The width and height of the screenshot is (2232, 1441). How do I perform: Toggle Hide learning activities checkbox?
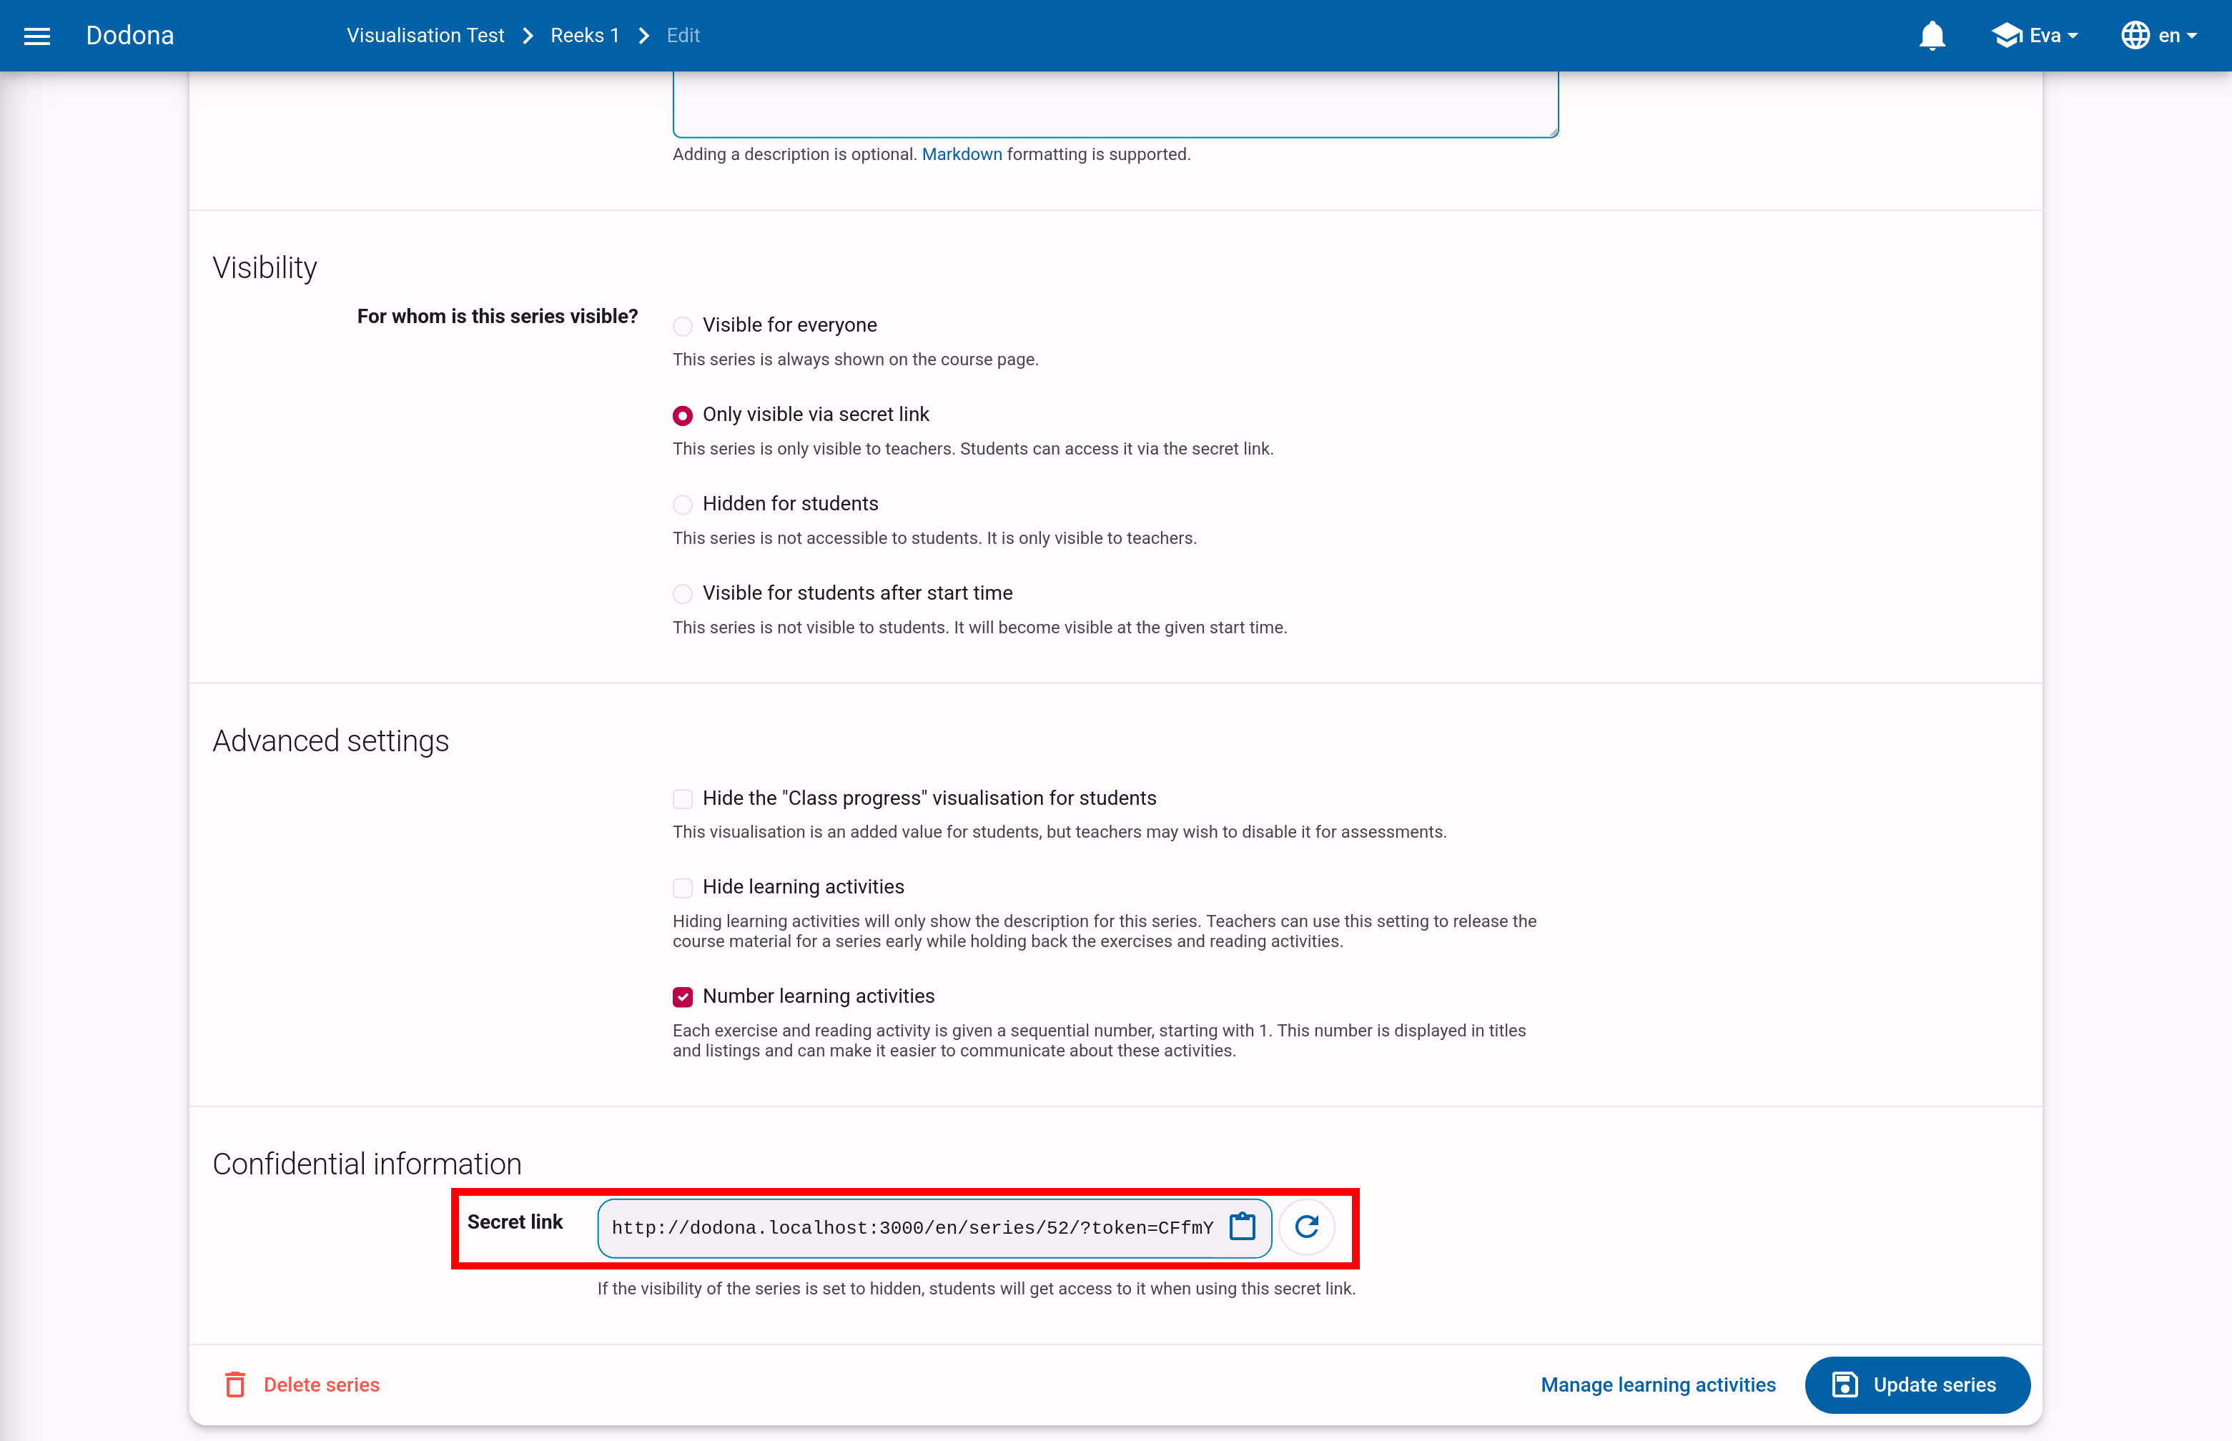682,887
